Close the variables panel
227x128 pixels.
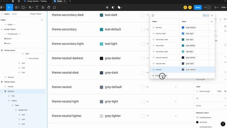[212, 15]
